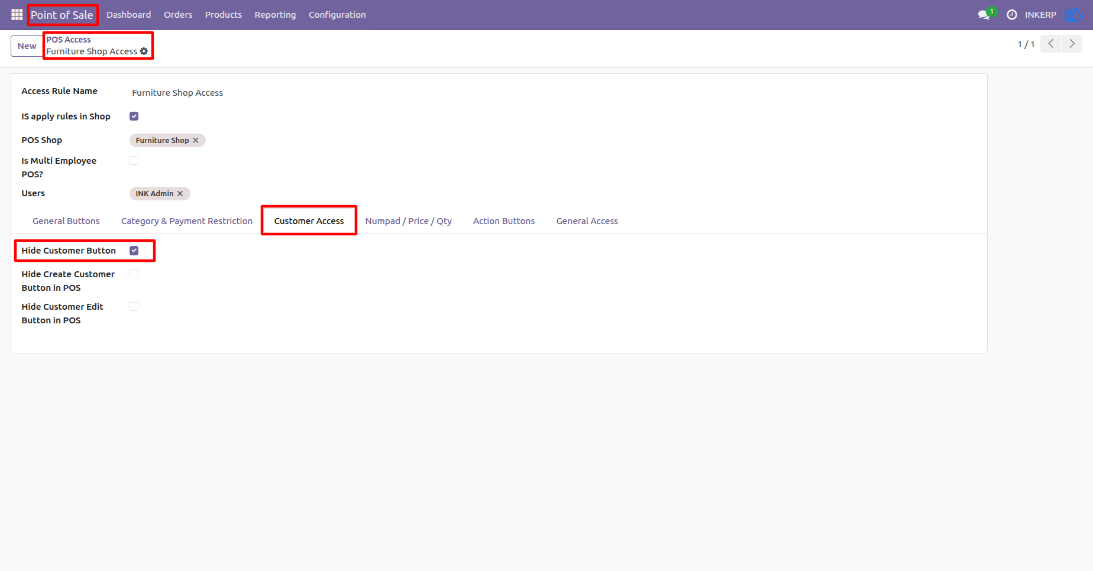
Task: Open the Configuration menu
Action: tap(337, 15)
